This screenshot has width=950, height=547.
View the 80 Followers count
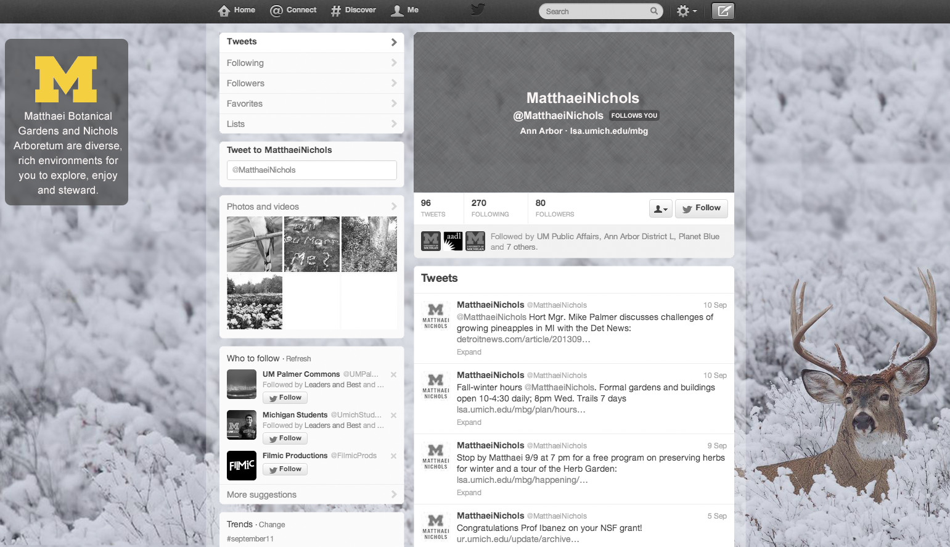point(555,208)
